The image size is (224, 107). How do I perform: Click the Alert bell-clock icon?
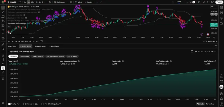[x=78, y=2]
